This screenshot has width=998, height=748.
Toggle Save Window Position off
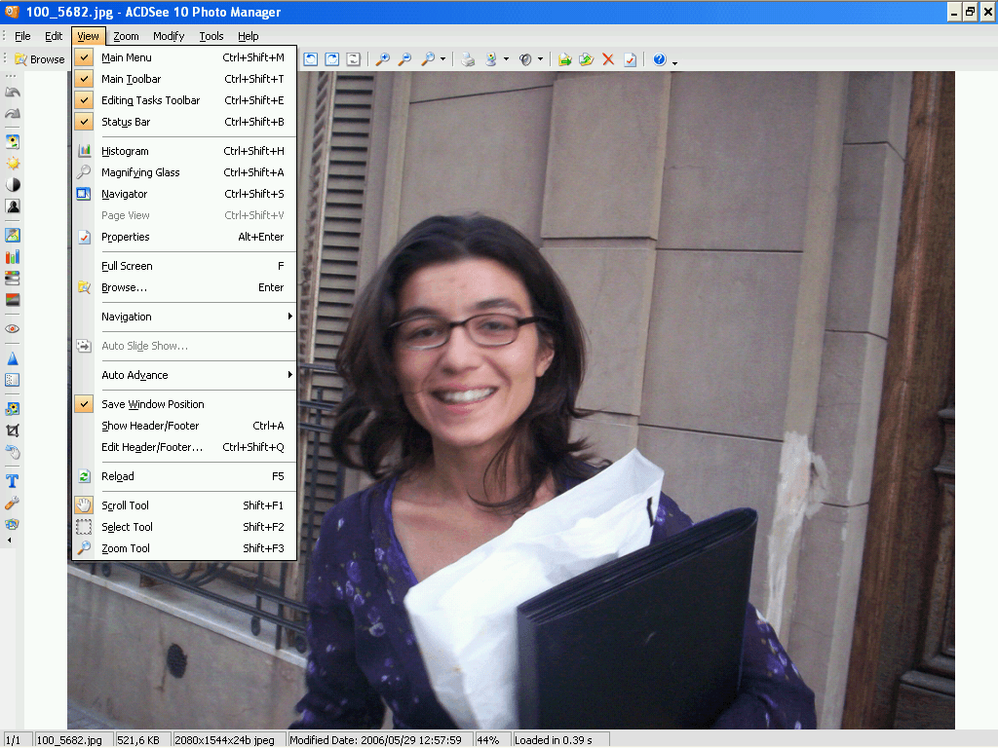(152, 404)
